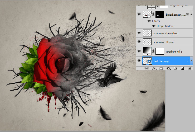Select the shadows - branches layer

[165, 33]
